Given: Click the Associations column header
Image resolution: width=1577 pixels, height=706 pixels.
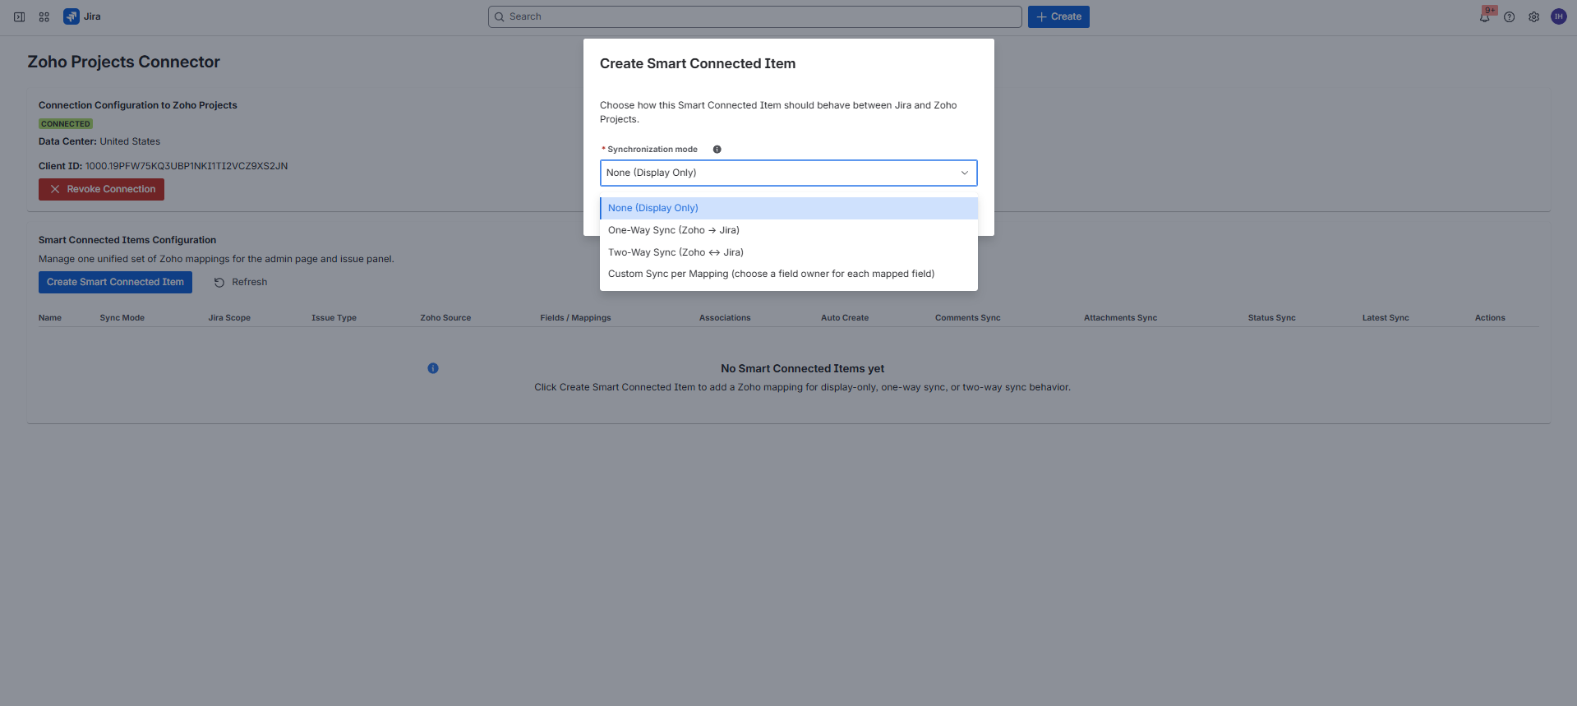Looking at the screenshot, I should coord(725,318).
